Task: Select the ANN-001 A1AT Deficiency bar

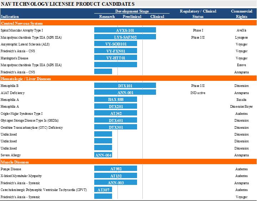Action: point(125,93)
